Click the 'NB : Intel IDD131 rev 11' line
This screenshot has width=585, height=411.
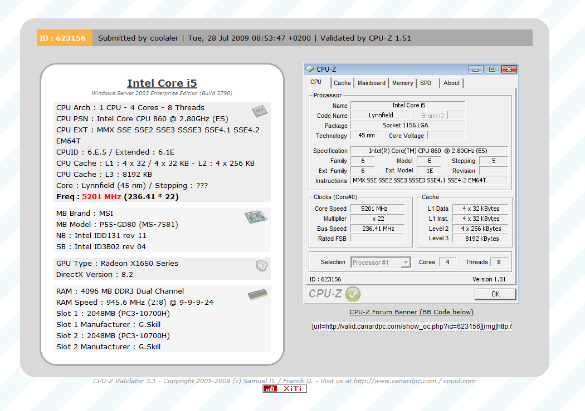click(x=101, y=236)
